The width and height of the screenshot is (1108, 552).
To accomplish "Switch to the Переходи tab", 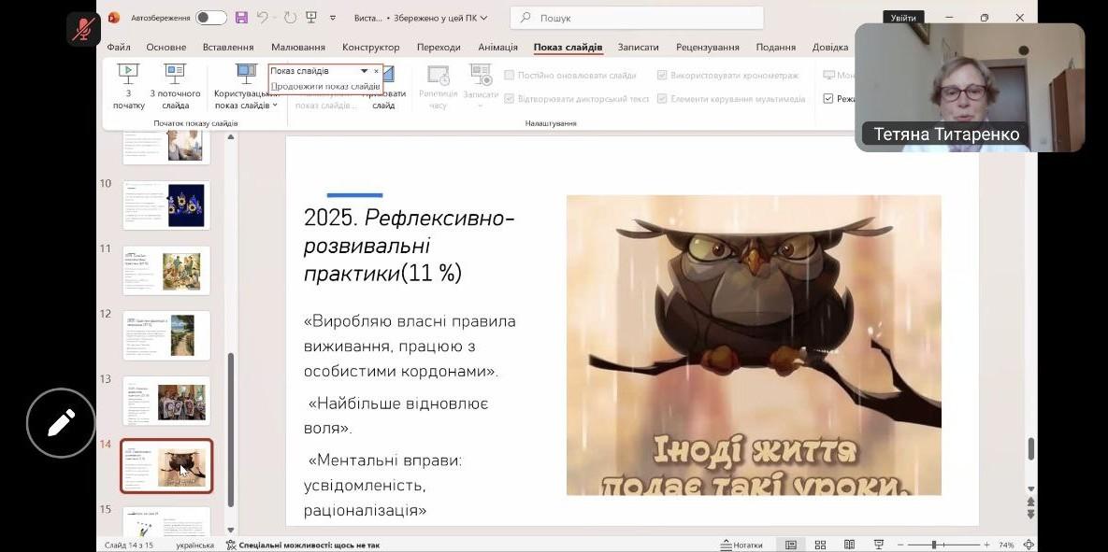I will [439, 48].
